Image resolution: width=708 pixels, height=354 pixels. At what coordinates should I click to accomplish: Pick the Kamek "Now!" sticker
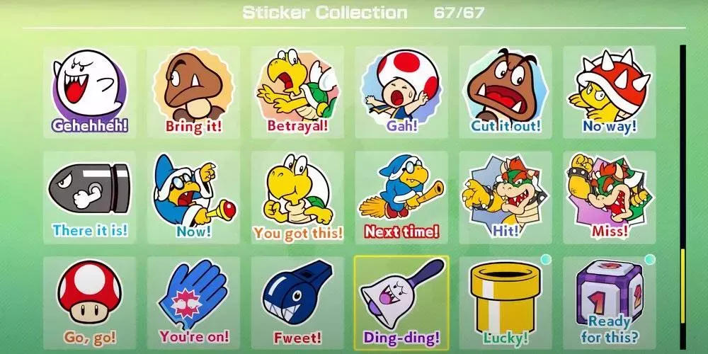coord(193,198)
